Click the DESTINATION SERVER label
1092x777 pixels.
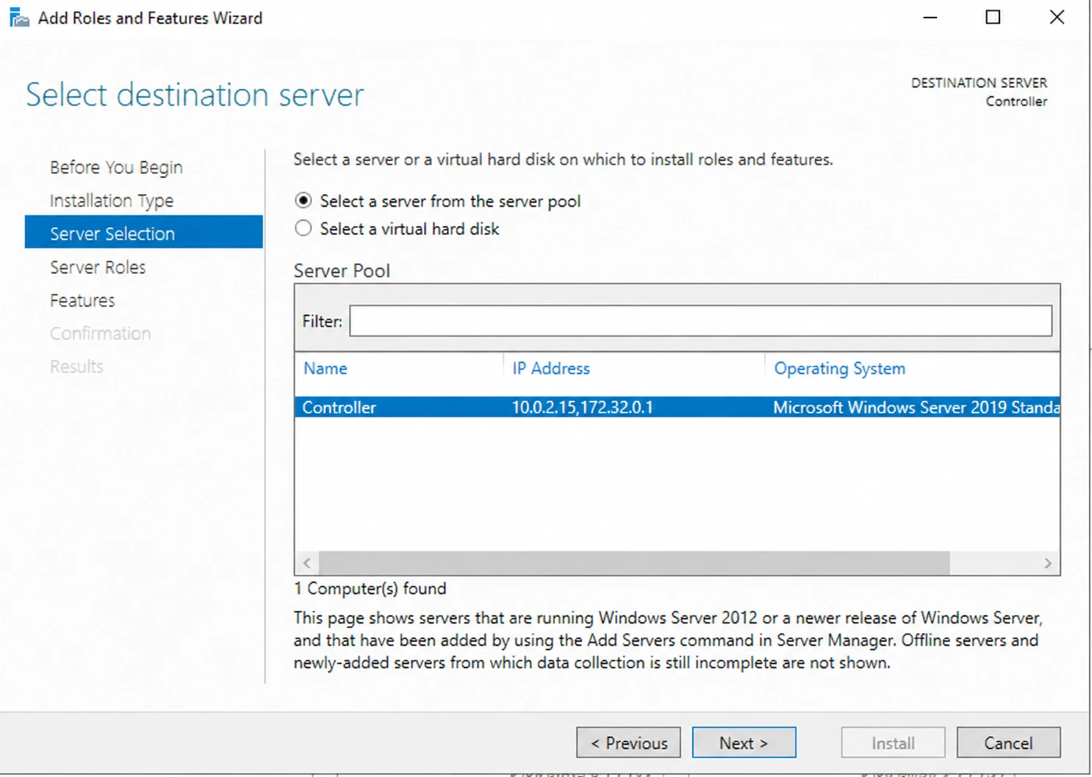tap(979, 83)
